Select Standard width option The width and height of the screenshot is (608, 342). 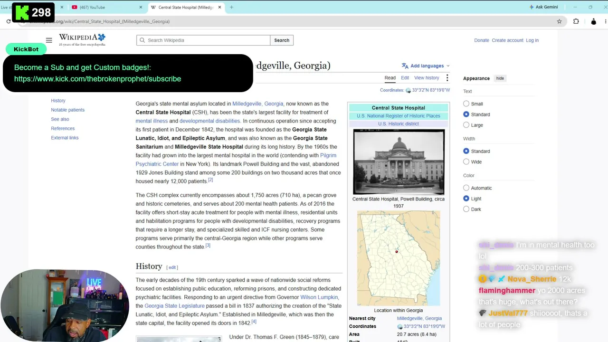pos(466,151)
